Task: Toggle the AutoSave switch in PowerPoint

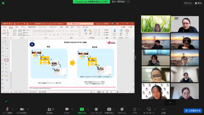Action: coord(11,24)
